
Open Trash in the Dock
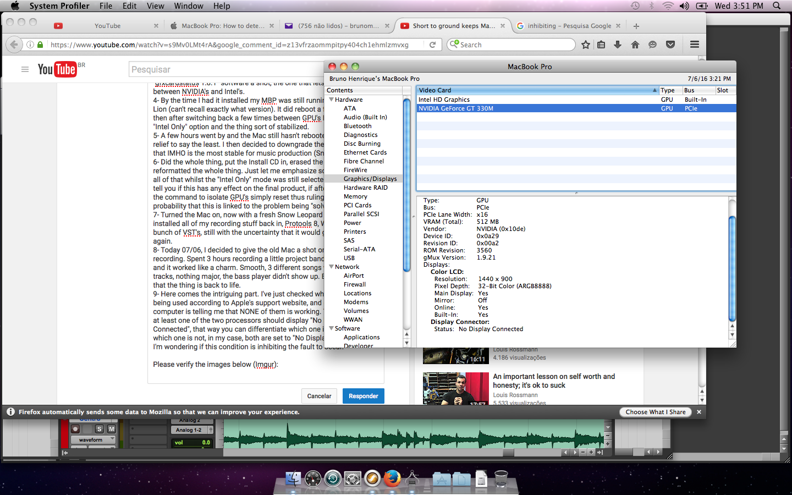point(501,479)
